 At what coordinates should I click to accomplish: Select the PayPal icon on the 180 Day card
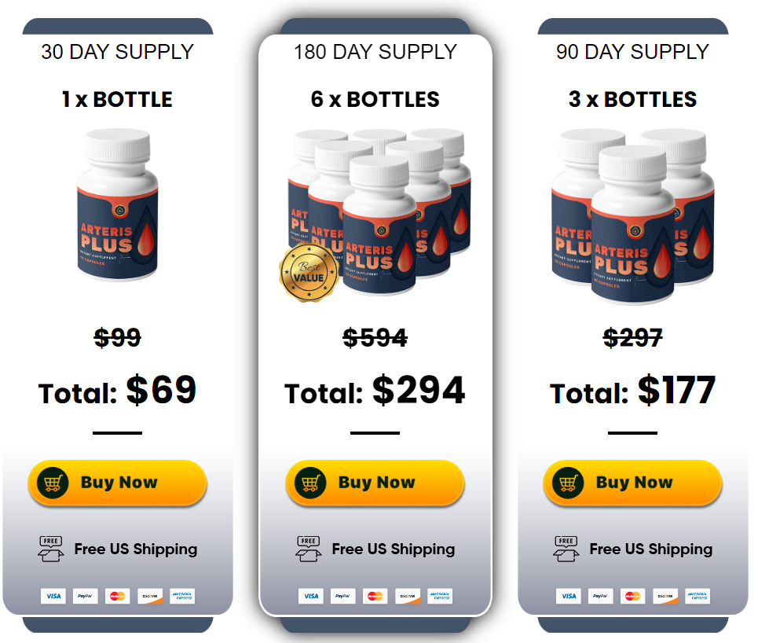pyautogui.click(x=342, y=596)
